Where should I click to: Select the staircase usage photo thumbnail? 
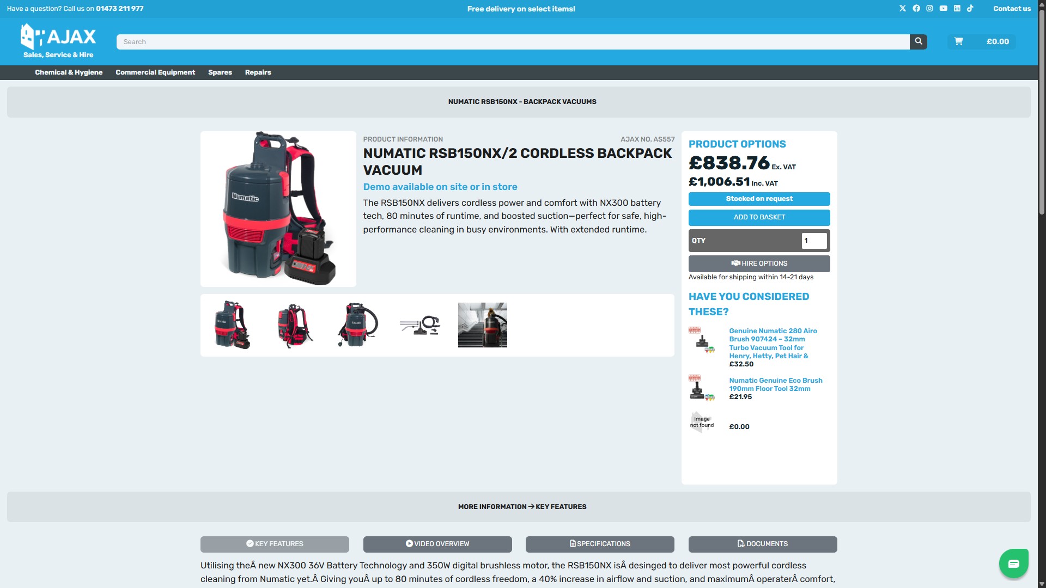(x=483, y=325)
